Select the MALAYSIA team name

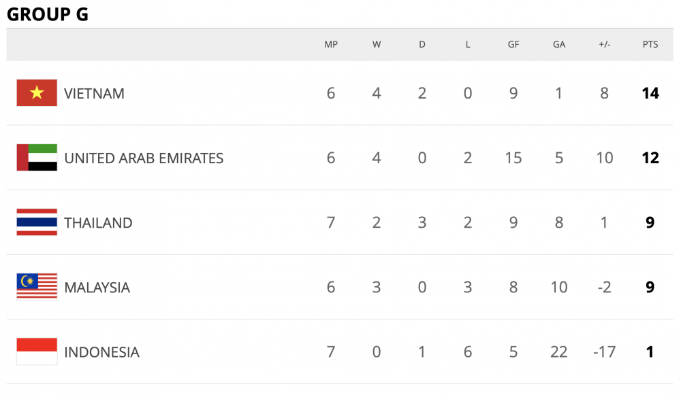97,288
